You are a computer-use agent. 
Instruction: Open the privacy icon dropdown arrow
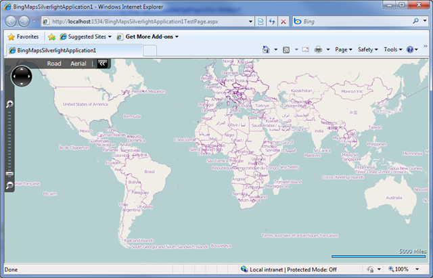tap(379, 269)
